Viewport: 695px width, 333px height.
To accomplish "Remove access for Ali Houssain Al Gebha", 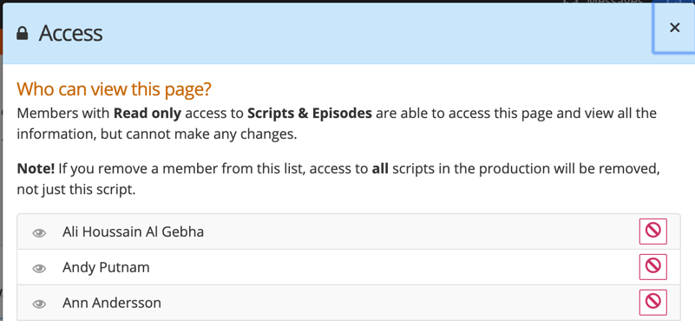I will (652, 231).
